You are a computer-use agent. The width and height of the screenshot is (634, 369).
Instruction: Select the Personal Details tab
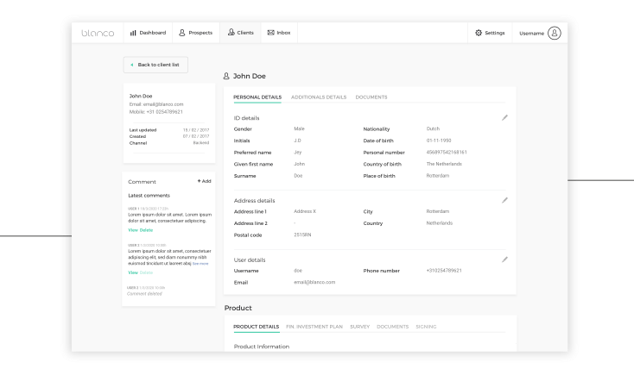coord(257,97)
